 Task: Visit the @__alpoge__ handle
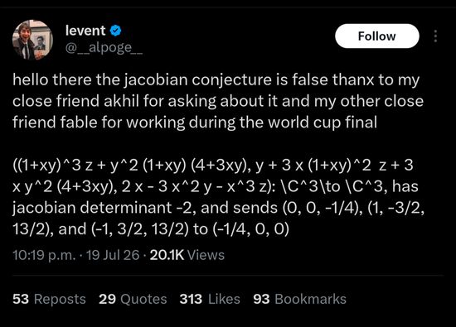(104, 47)
